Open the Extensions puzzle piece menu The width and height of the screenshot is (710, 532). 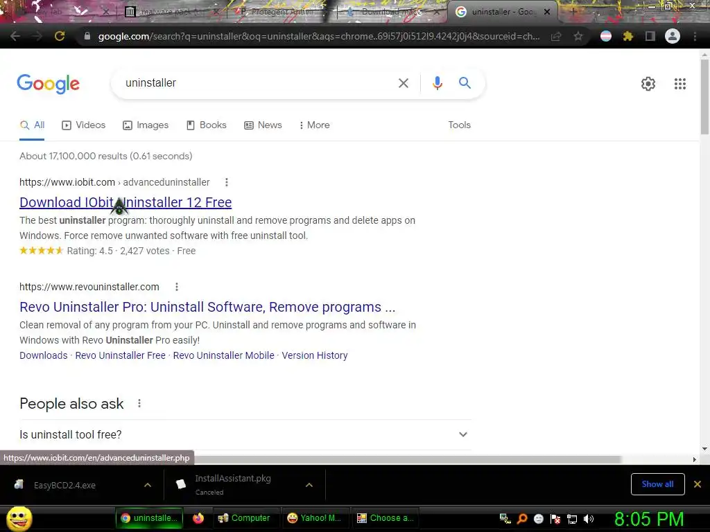(628, 36)
